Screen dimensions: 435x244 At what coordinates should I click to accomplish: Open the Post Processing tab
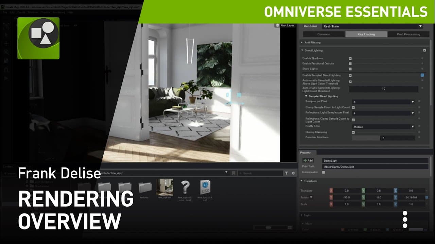click(x=408, y=34)
